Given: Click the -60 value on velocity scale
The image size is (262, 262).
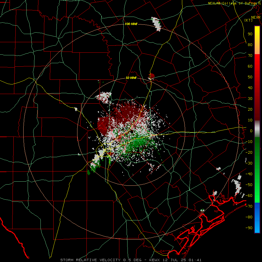Looking at the screenshot, I should [x=249, y=196].
